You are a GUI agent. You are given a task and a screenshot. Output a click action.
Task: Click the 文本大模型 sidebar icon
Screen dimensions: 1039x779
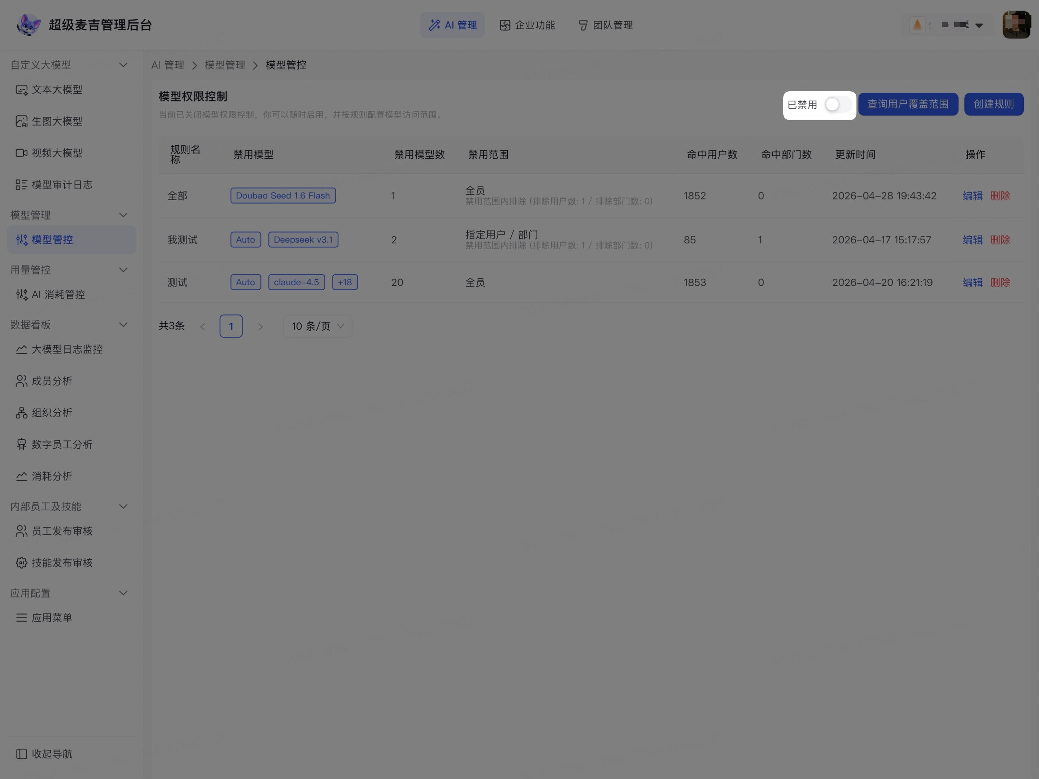pos(22,90)
